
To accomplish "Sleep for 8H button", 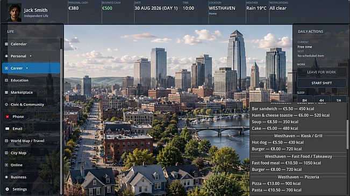I will tap(305, 100).
